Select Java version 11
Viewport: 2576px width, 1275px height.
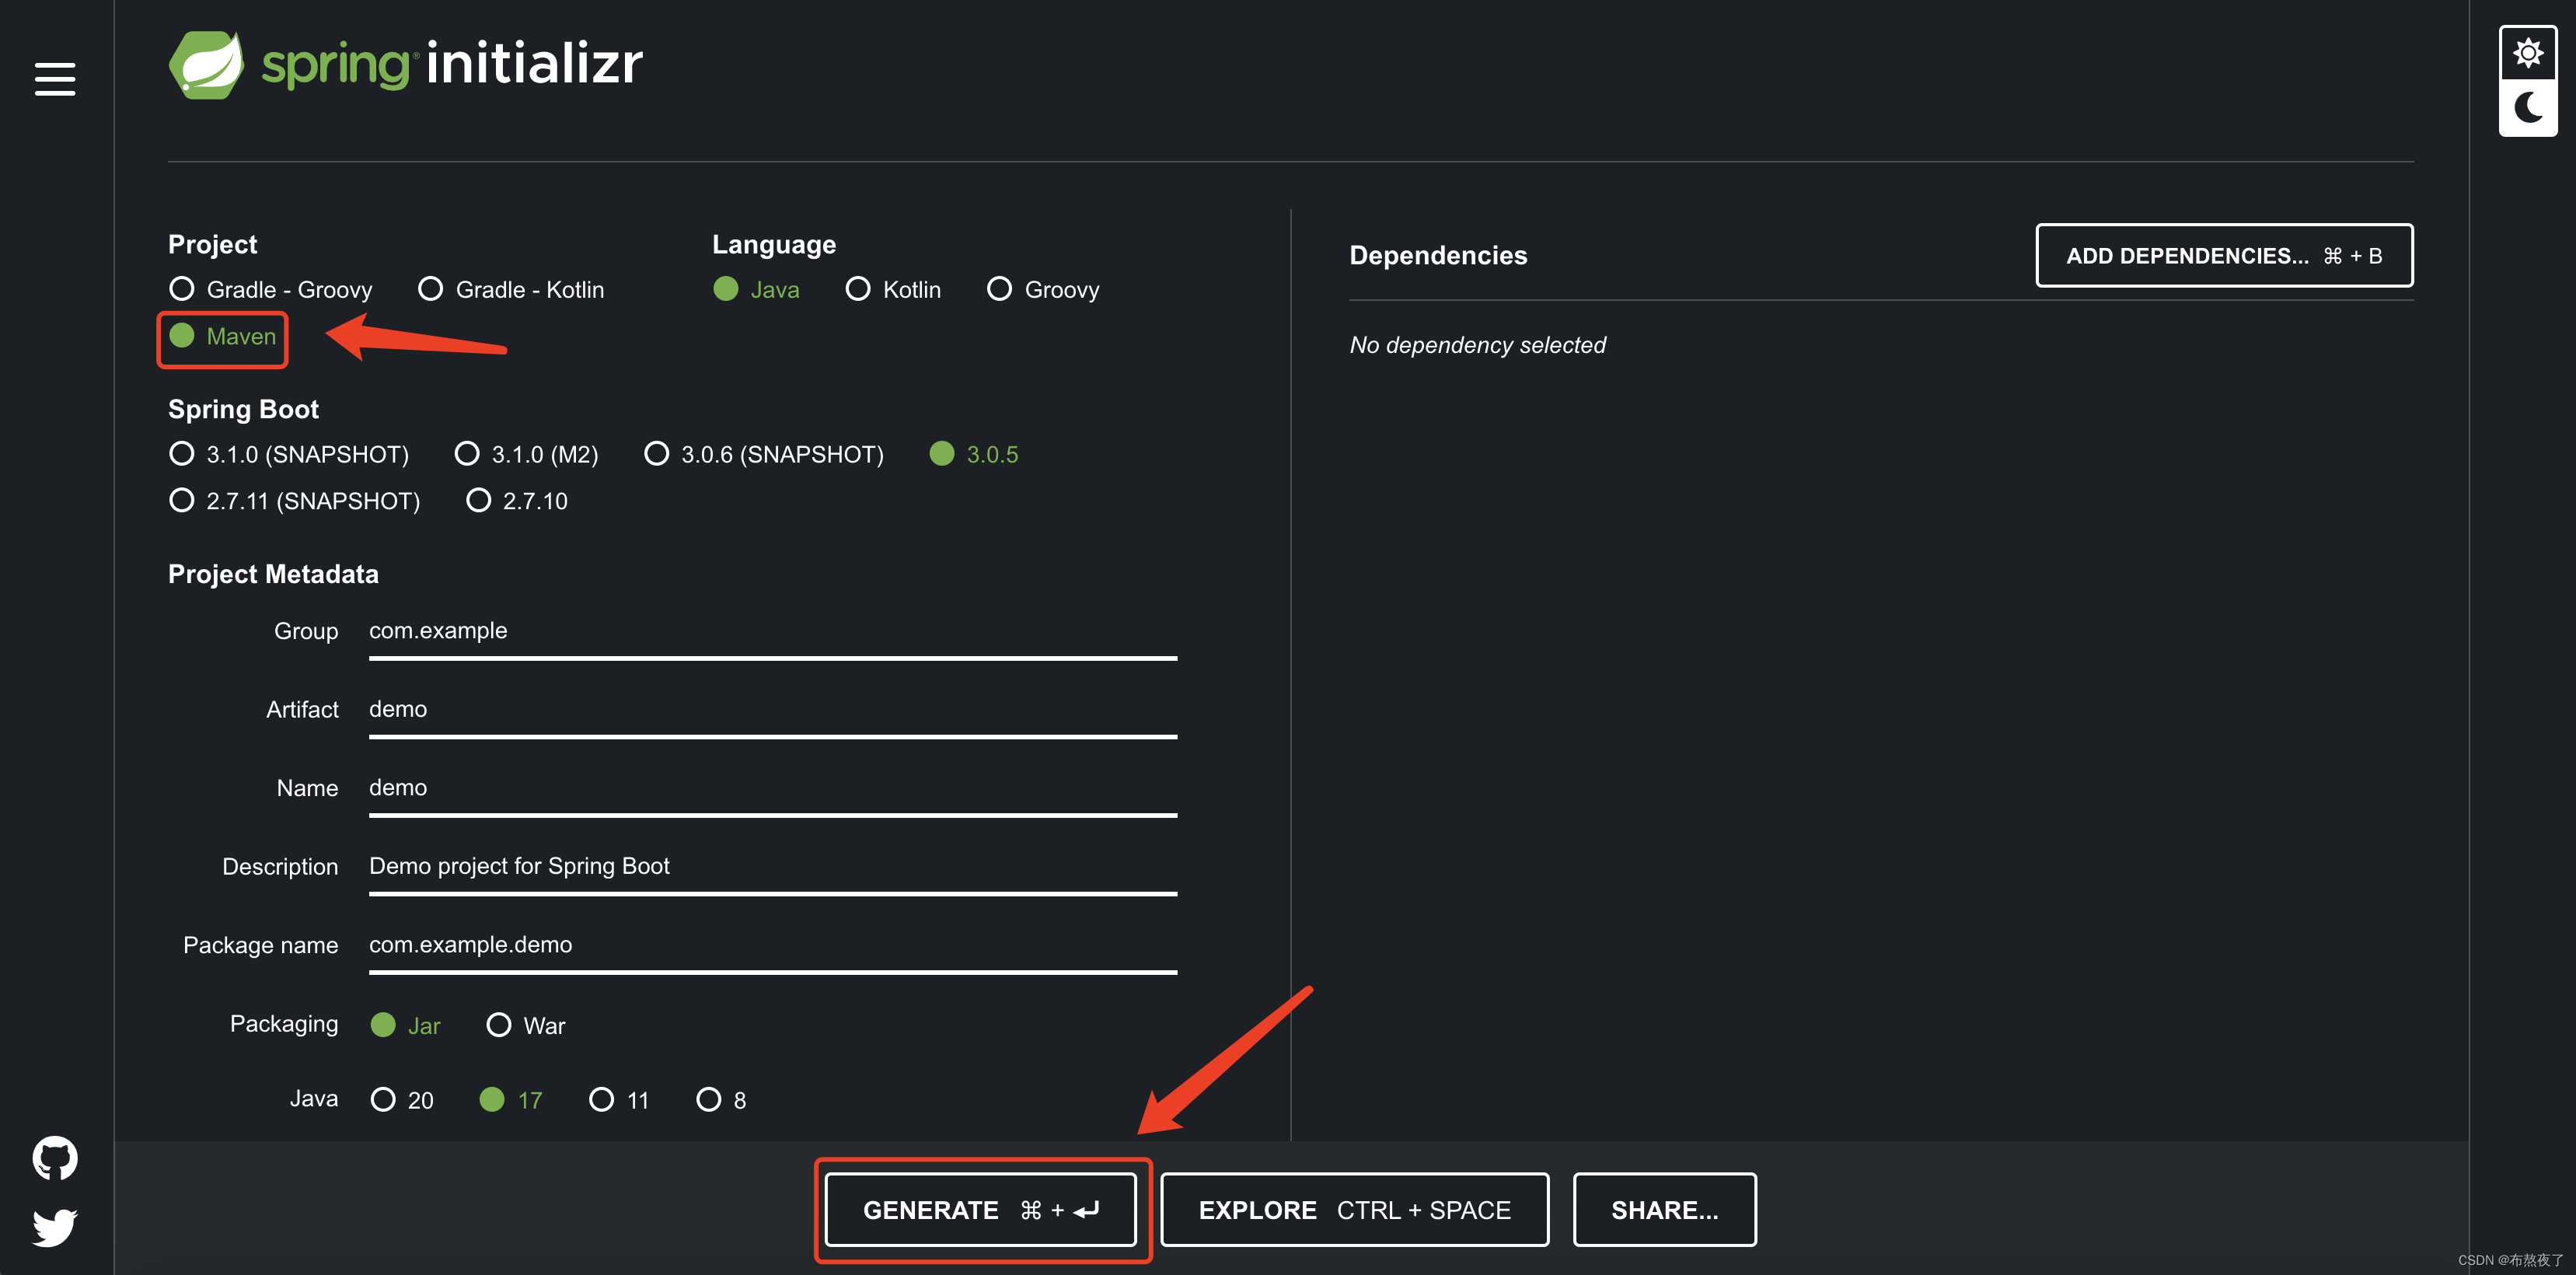click(619, 1100)
